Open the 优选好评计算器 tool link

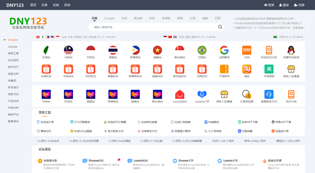pyautogui.click(x=115, y=122)
